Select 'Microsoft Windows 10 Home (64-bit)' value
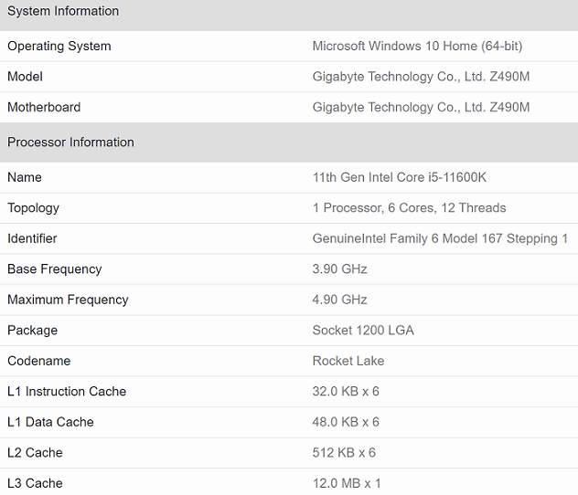 click(x=417, y=46)
